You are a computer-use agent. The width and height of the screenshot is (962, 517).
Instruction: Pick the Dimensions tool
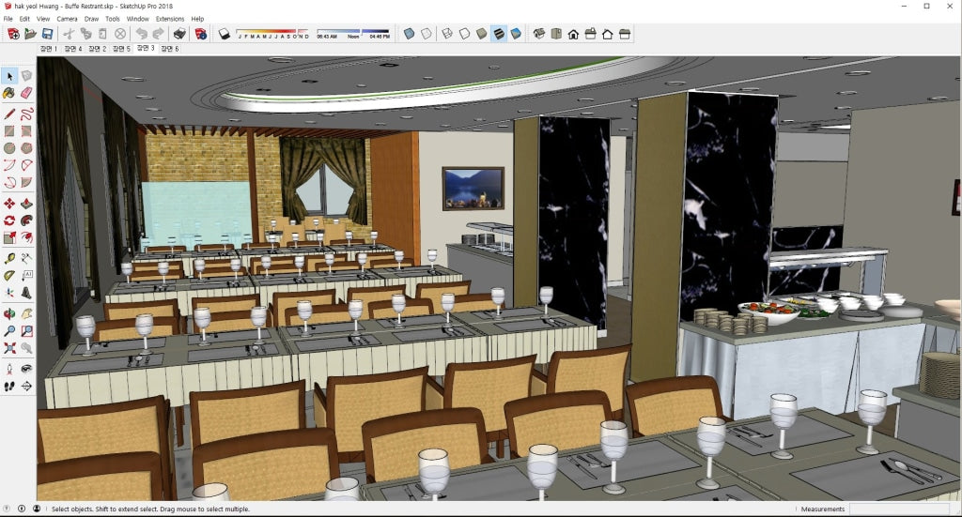26,259
